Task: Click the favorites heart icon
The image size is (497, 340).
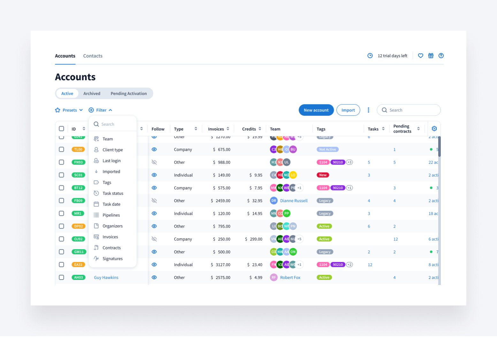Action: (x=420, y=56)
